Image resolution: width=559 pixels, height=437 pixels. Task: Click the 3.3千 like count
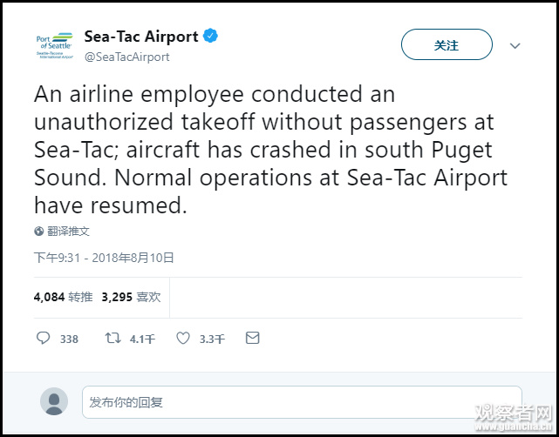coord(212,340)
